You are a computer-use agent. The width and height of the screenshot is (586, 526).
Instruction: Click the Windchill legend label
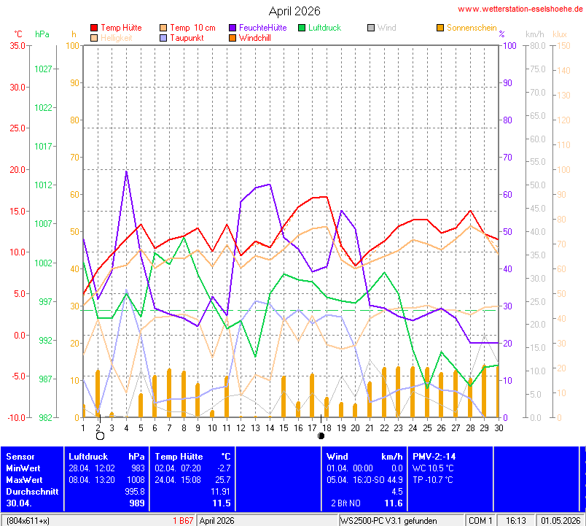click(255, 38)
